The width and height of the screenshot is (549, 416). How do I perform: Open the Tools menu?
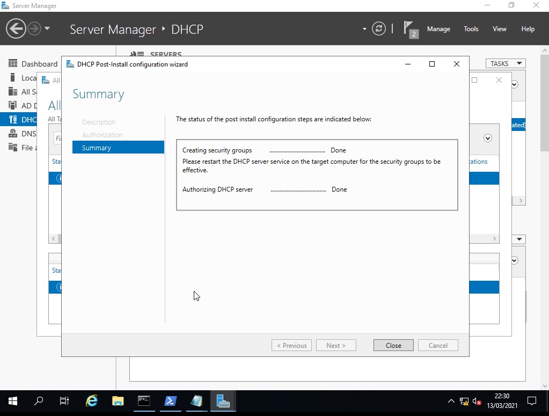coord(471,29)
